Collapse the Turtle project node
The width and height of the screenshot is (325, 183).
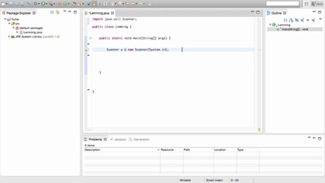click(5, 19)
